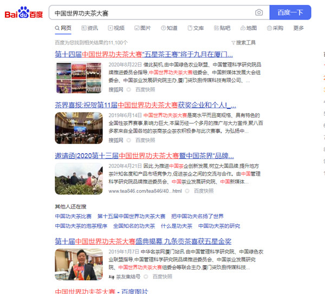Search related term 全国知名的功夫茶
The image size is (325, 294).
134,226
